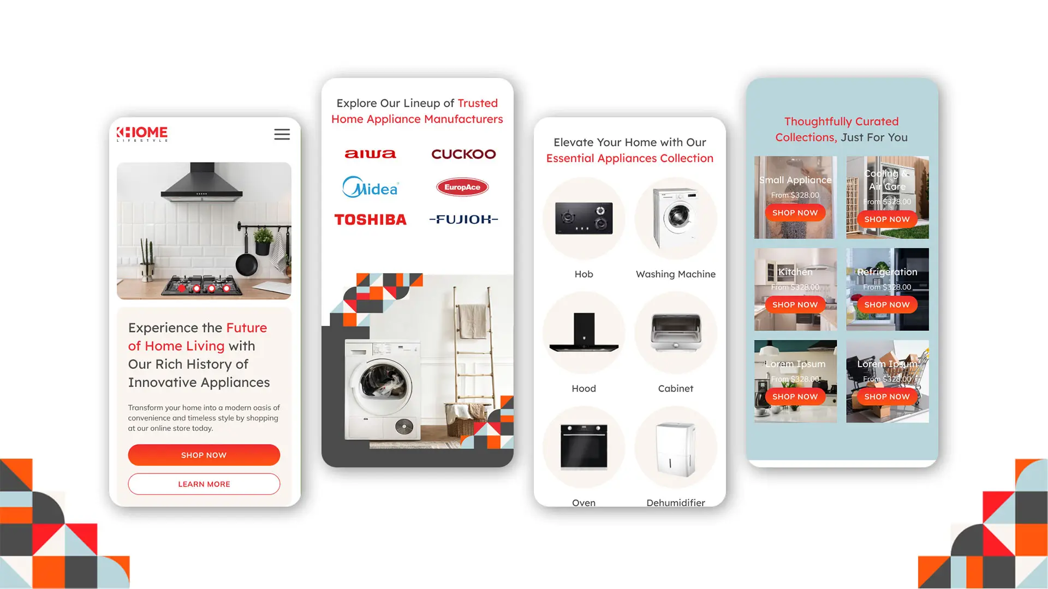Viewport: 1048px width, 589px height.
Task: Click LEARN MORE link on homepage
Action: coord(204,484)
